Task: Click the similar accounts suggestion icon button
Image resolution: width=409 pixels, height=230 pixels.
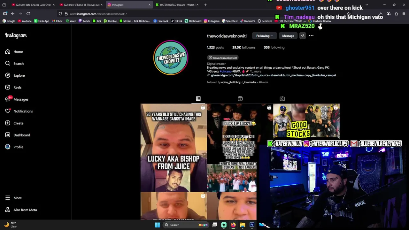Action: tap(303, 36)
